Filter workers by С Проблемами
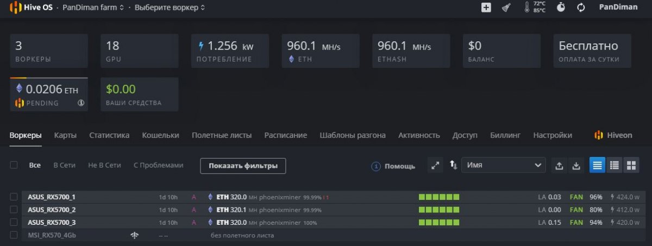The width and height of the screenshot is (652, 246). tap(158, 165)
